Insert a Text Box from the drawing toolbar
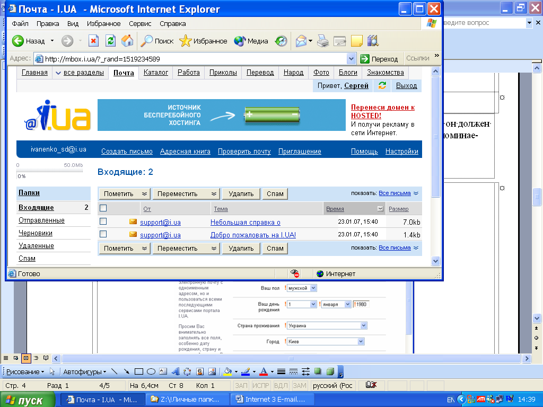 pyautogui.click(x=163, y=371)
